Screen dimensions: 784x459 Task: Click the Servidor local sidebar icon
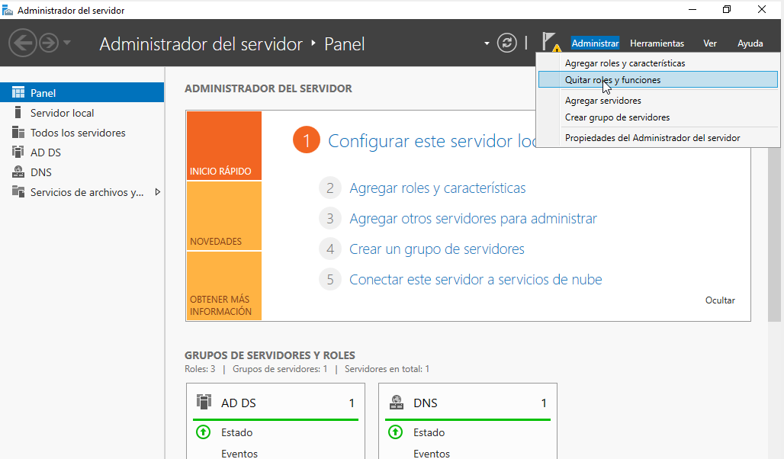coord(18,113)
